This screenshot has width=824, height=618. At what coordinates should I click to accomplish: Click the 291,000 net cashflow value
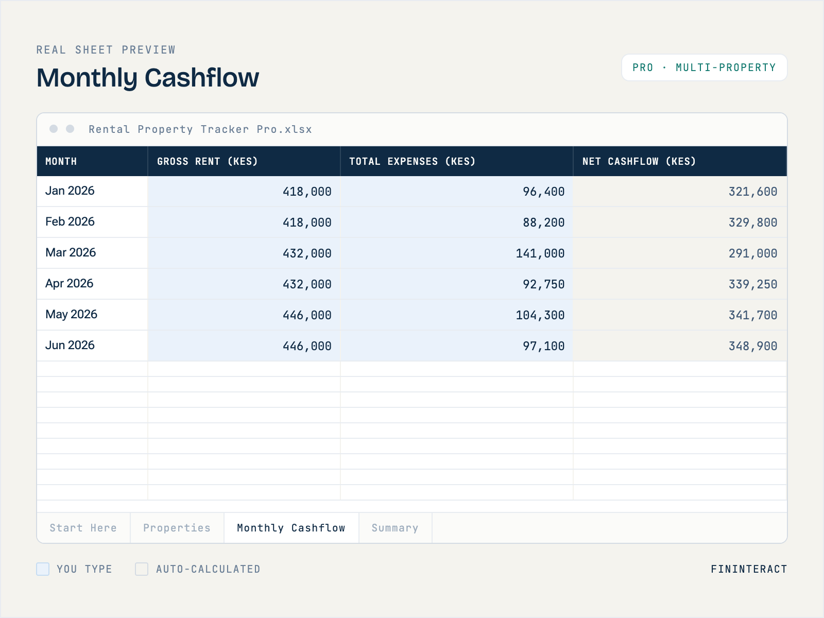753,253
